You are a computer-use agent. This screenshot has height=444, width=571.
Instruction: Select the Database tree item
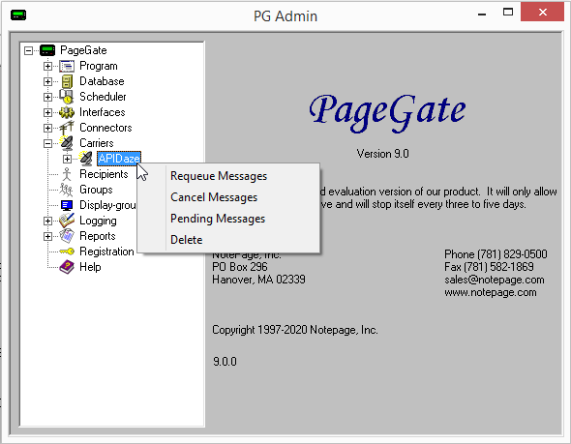tap(102, 81)
